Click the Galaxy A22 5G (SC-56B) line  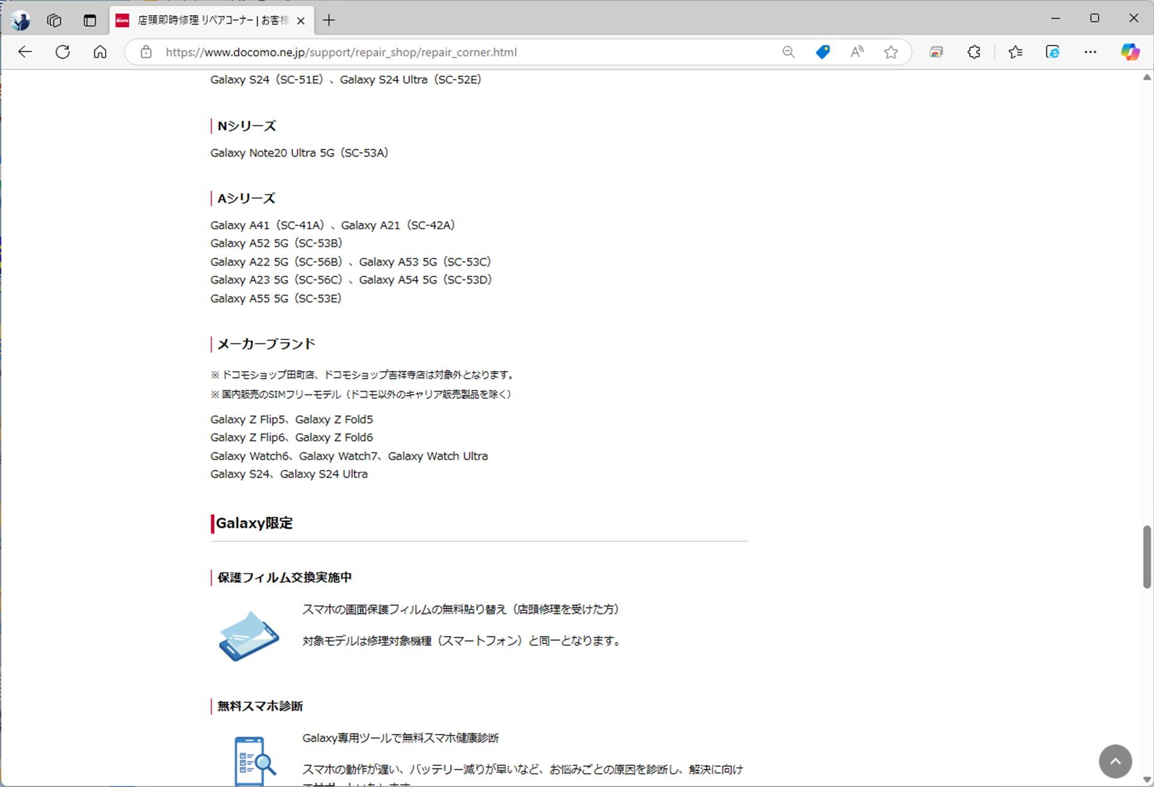click(x=350, y=262)
